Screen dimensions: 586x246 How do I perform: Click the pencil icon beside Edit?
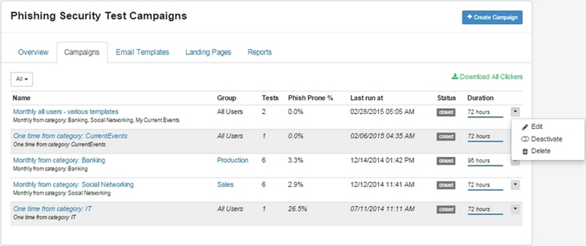pos(525,127)
